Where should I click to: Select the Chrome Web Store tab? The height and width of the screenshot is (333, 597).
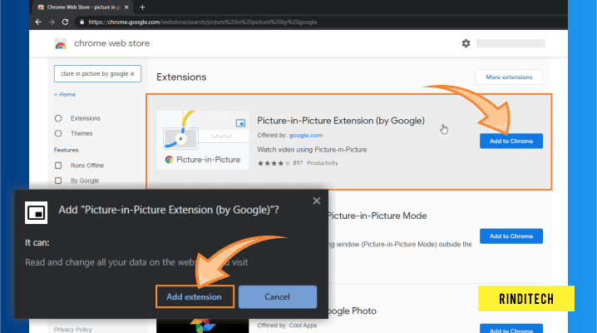point(83,7)
